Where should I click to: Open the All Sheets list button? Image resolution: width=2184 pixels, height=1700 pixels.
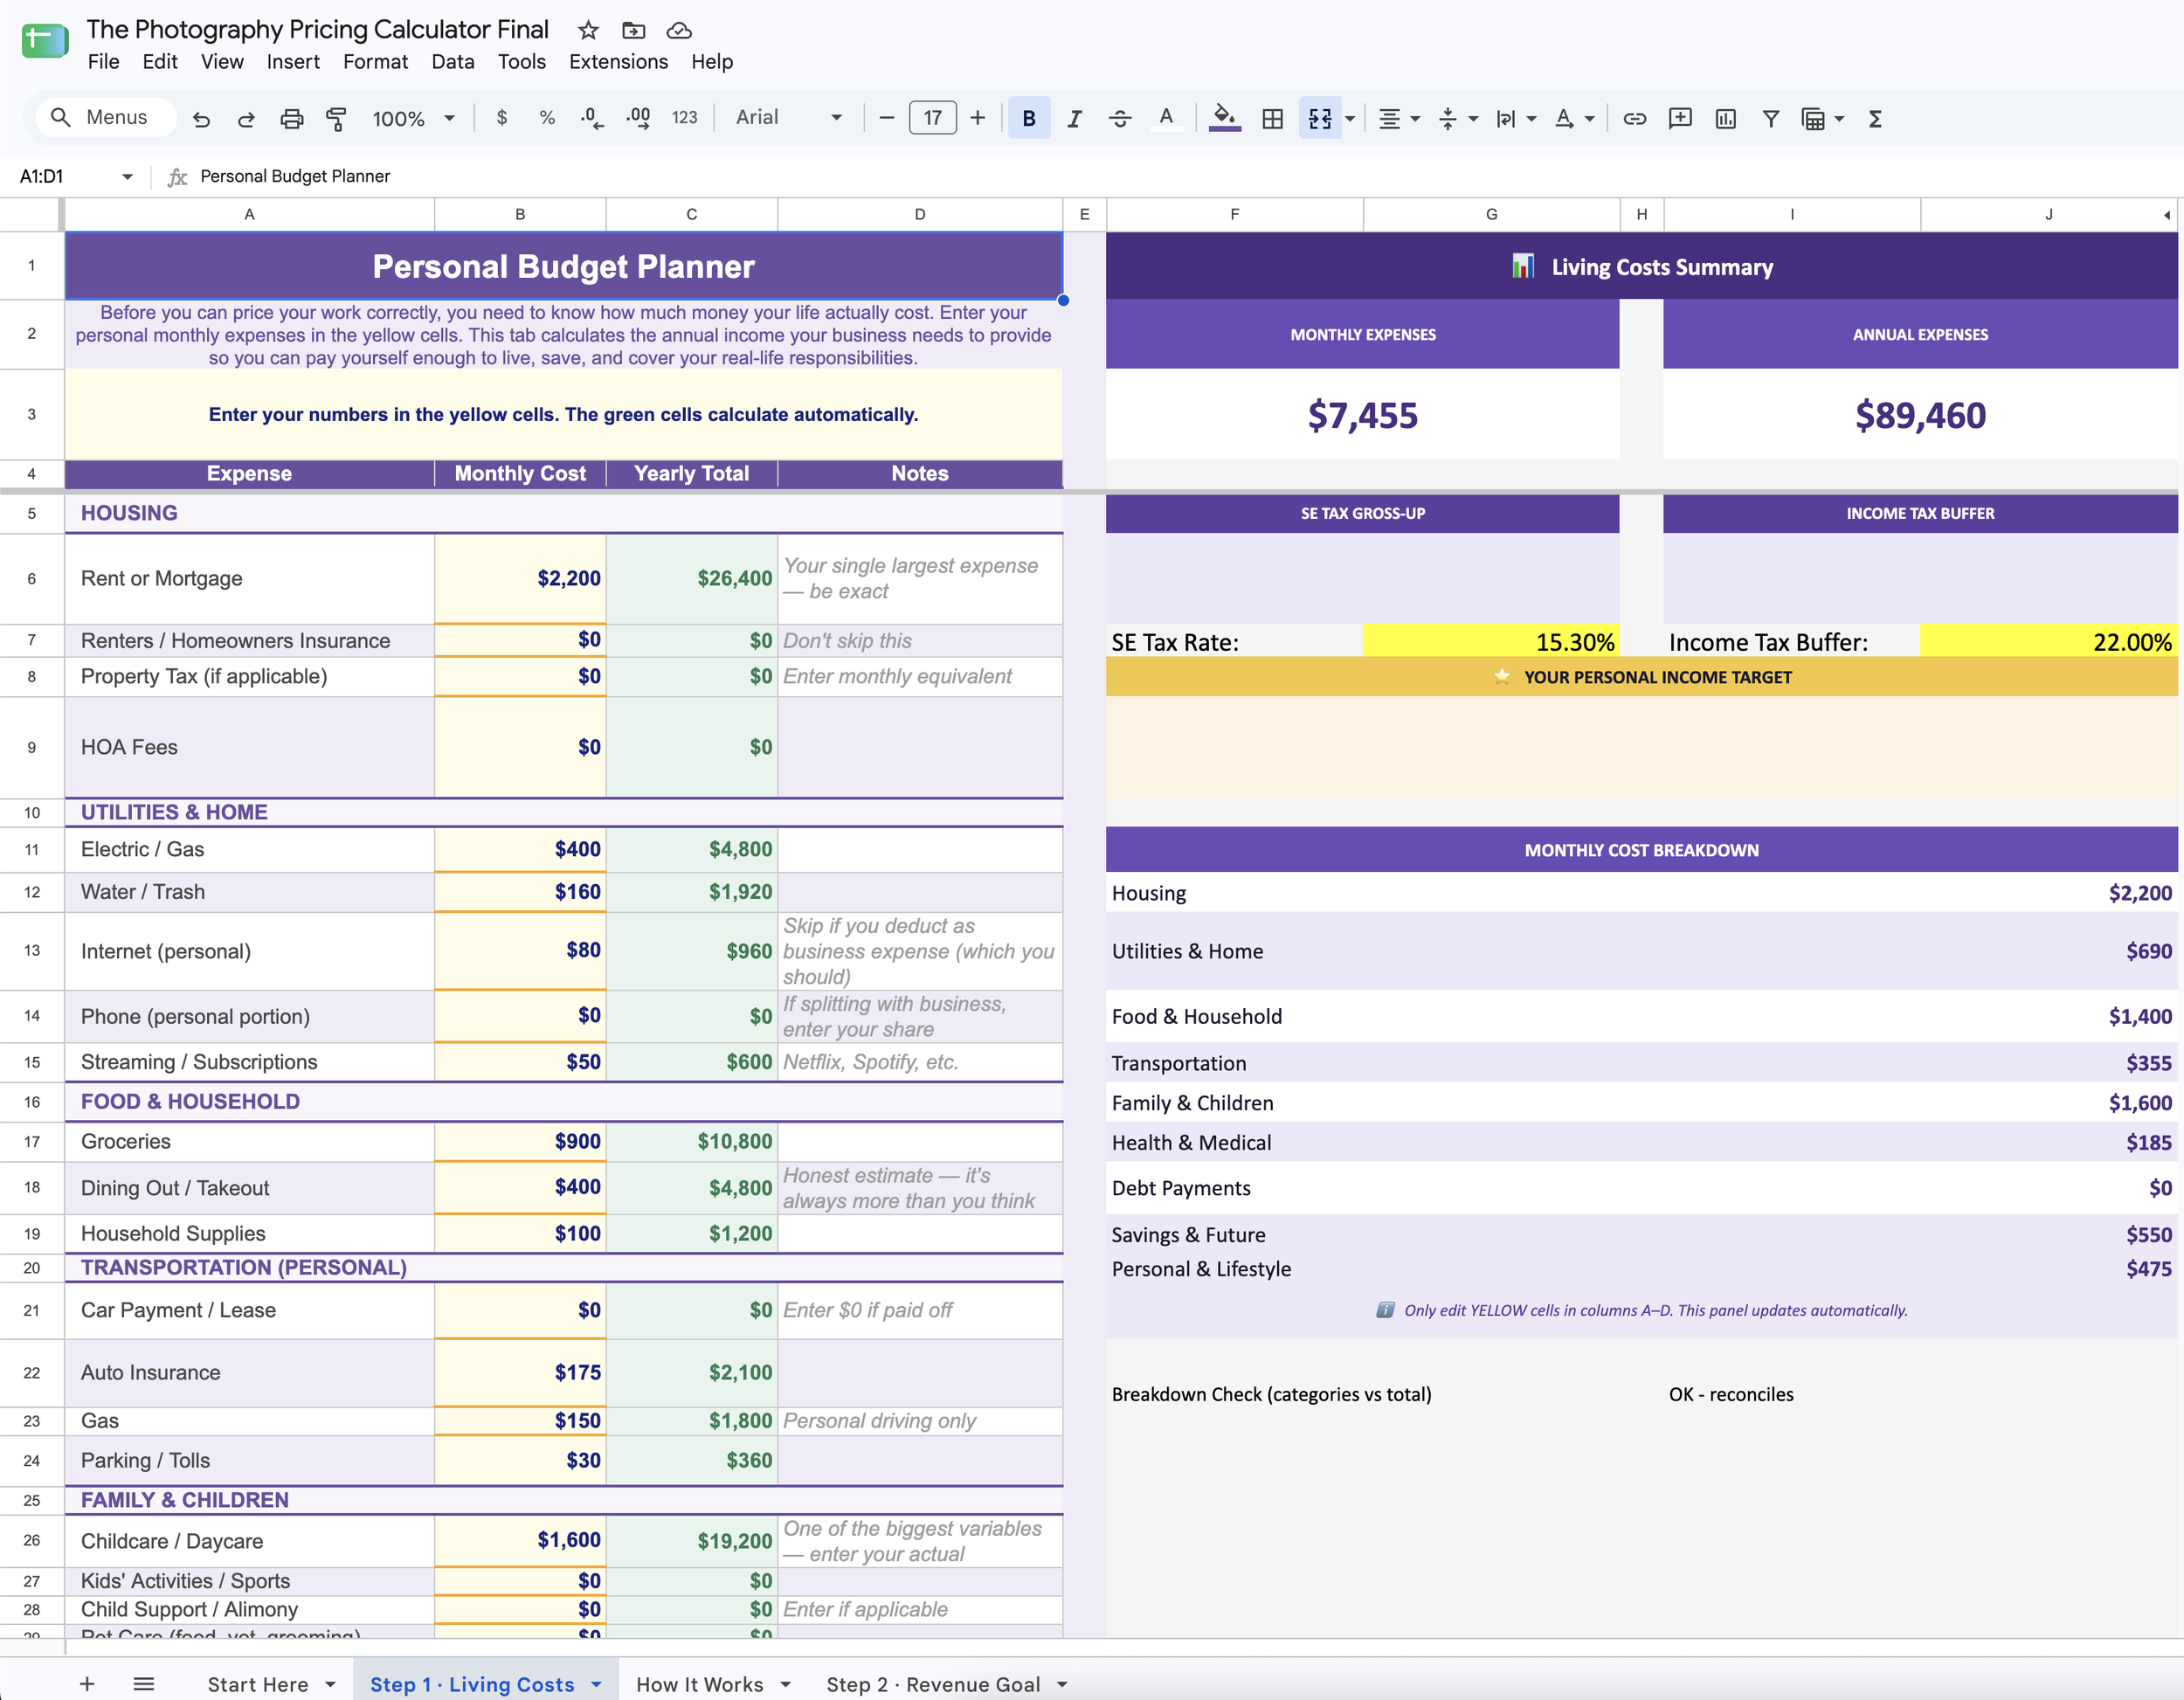coord(144,1684)
